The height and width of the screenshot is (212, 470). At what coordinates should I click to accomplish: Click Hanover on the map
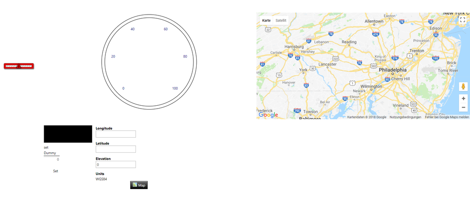tap(289, 82)
